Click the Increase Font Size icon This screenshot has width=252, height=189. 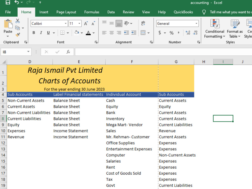(86, 23)
